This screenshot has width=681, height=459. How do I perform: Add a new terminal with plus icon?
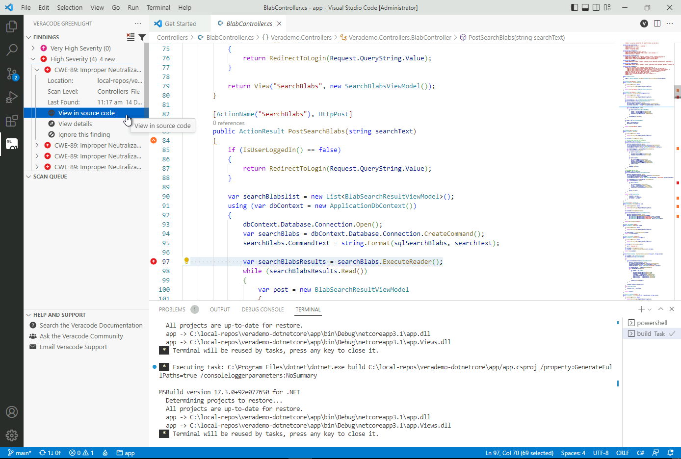click(641, 309)
